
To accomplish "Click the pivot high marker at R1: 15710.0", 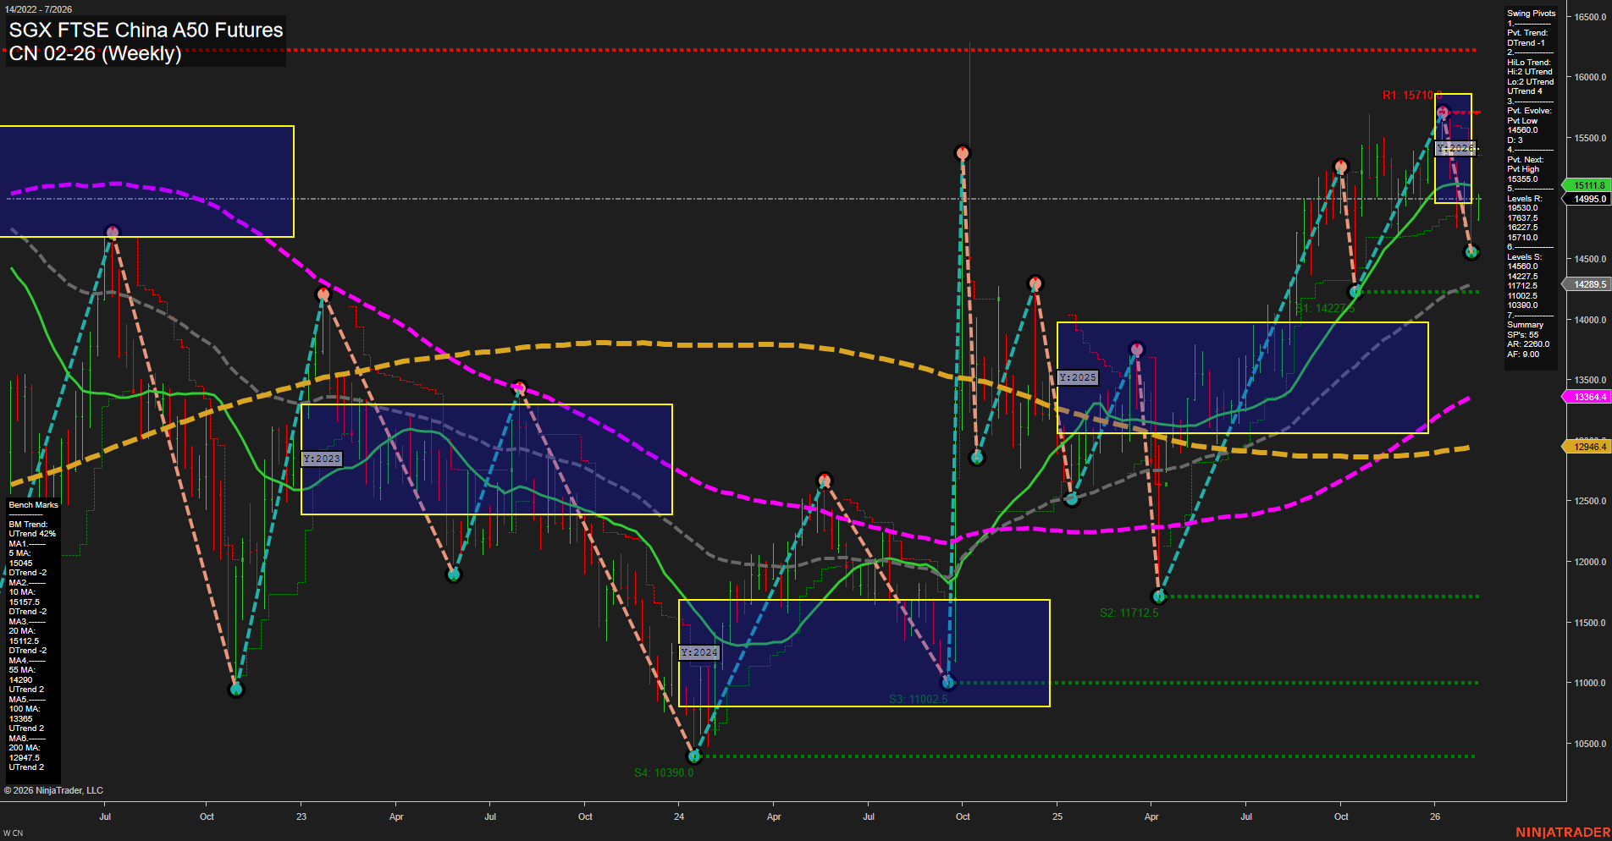I will (1441, 111).
